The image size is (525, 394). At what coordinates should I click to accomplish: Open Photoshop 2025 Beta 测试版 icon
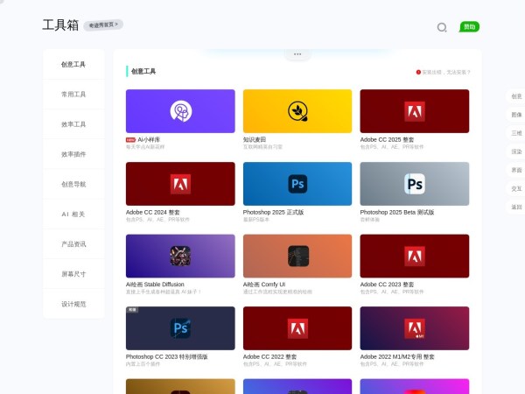(x=414, y=183)
